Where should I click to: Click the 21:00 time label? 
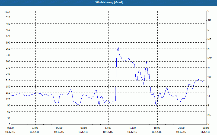pyautogui.click(x=182, y=128)
